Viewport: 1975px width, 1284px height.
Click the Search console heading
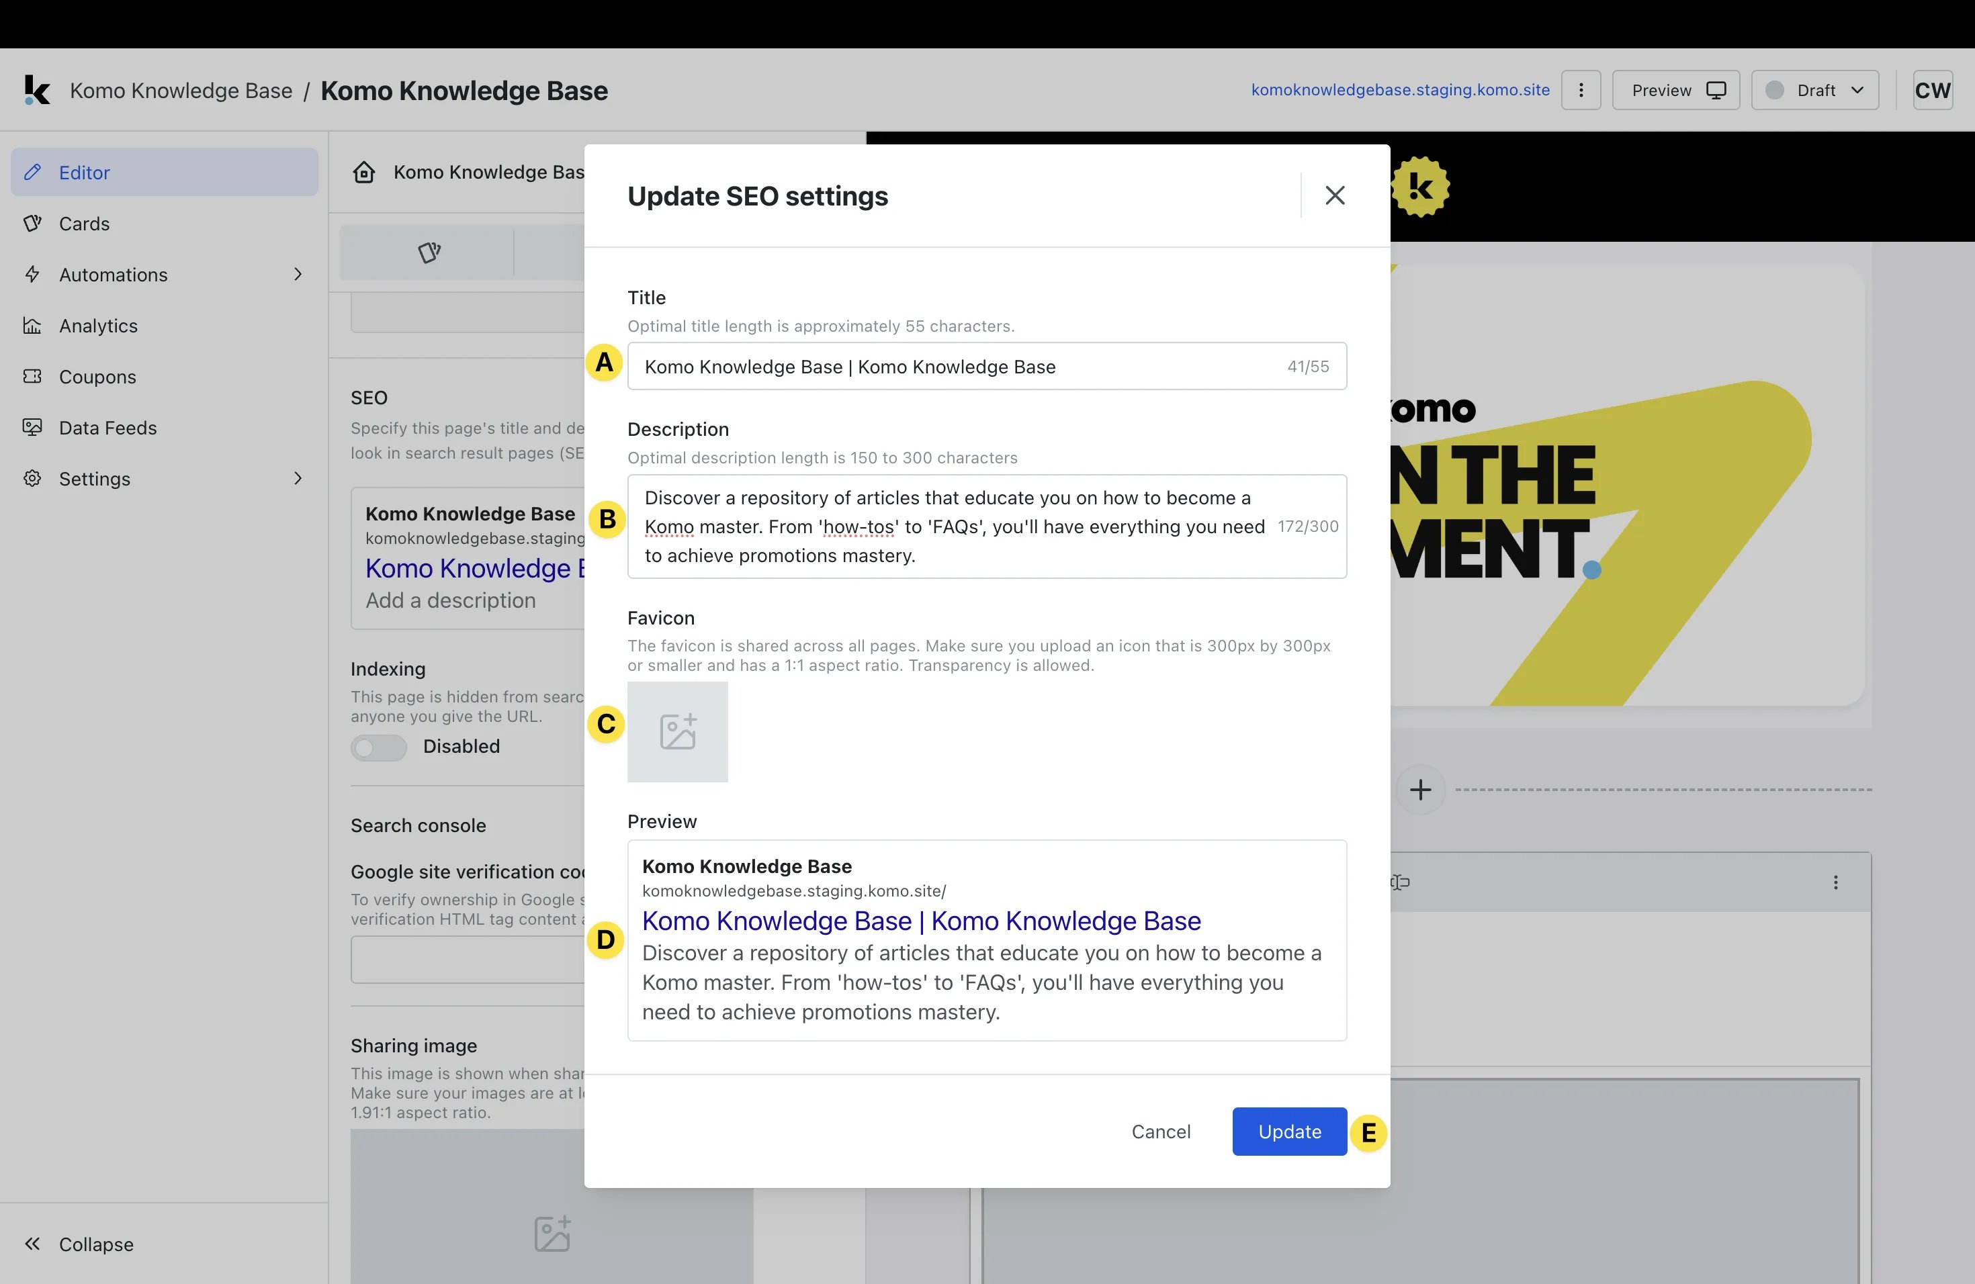[419, 825]
